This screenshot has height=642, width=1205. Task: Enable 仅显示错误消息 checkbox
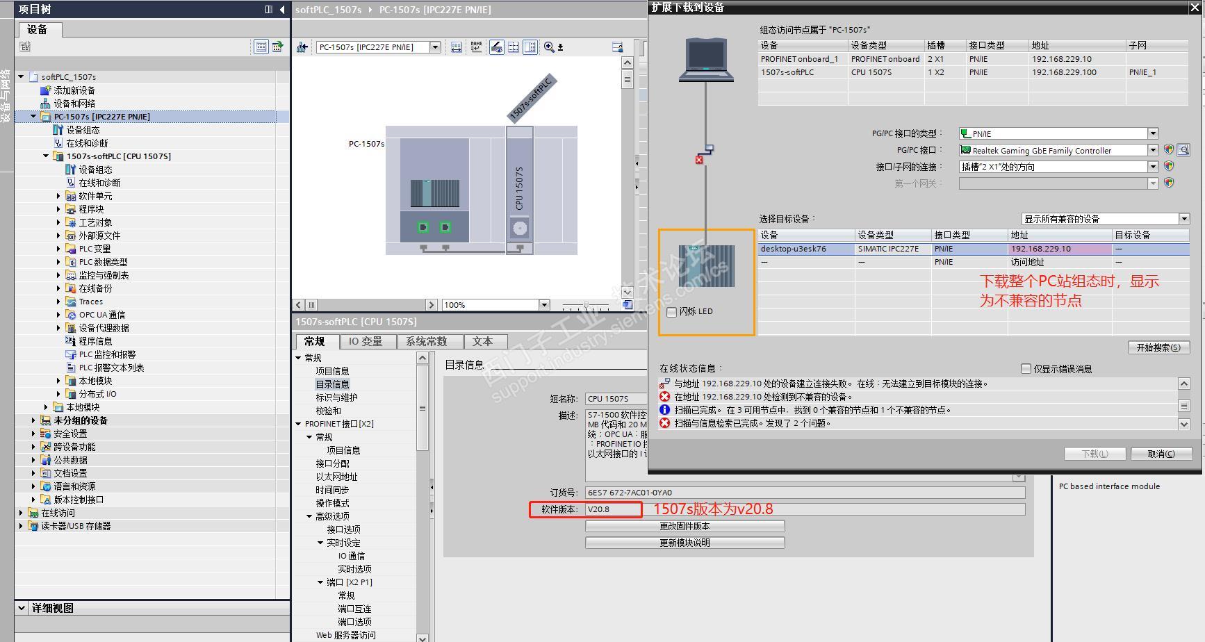tap(1026, 369)
